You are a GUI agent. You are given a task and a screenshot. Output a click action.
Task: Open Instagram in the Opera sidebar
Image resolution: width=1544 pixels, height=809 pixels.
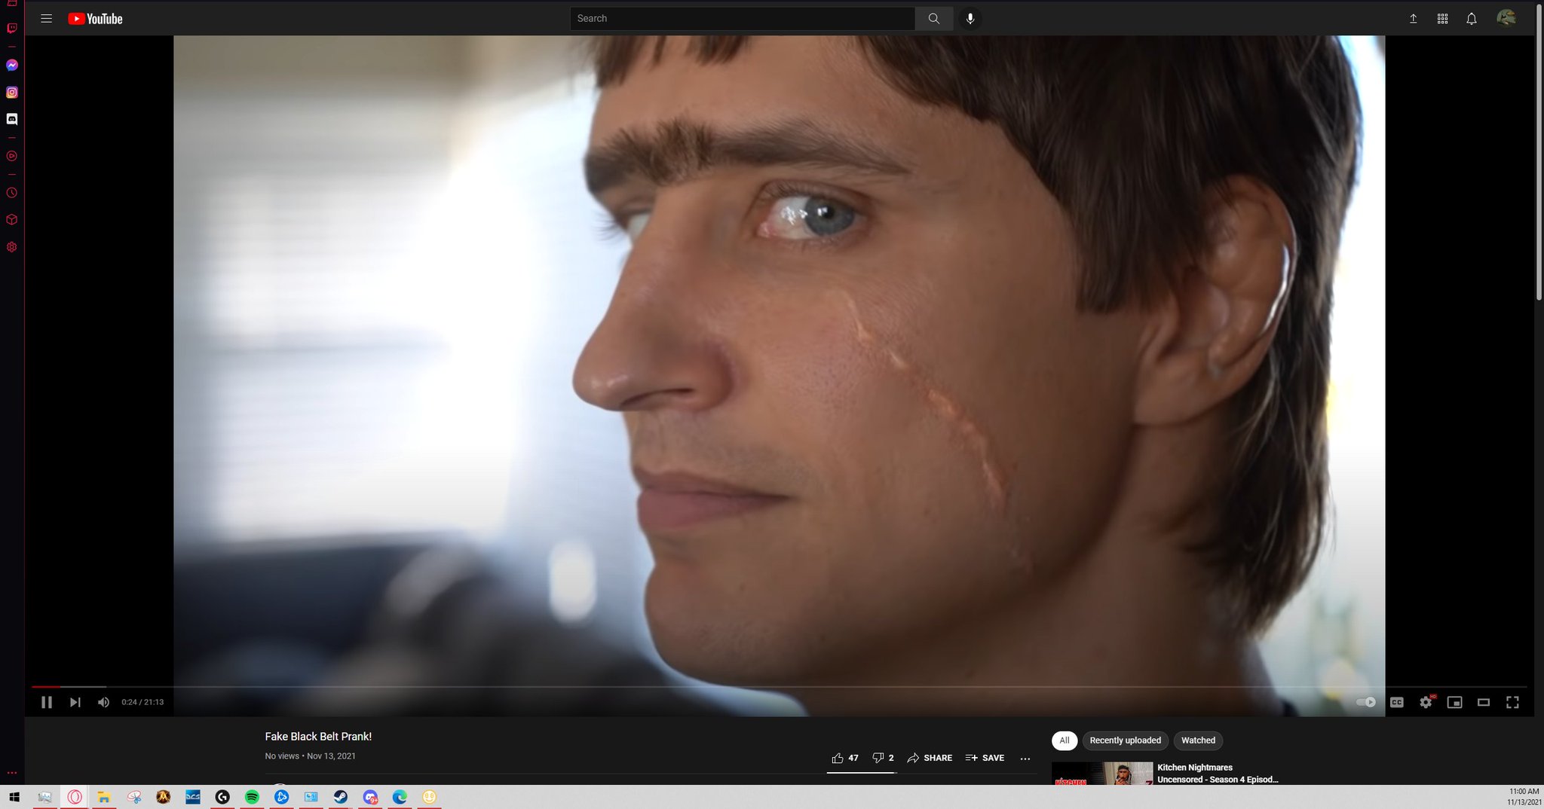(12, 93)
